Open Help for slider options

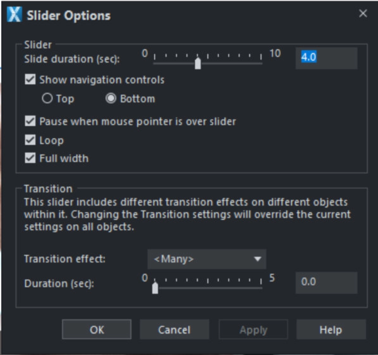click(x=331, y=330)
